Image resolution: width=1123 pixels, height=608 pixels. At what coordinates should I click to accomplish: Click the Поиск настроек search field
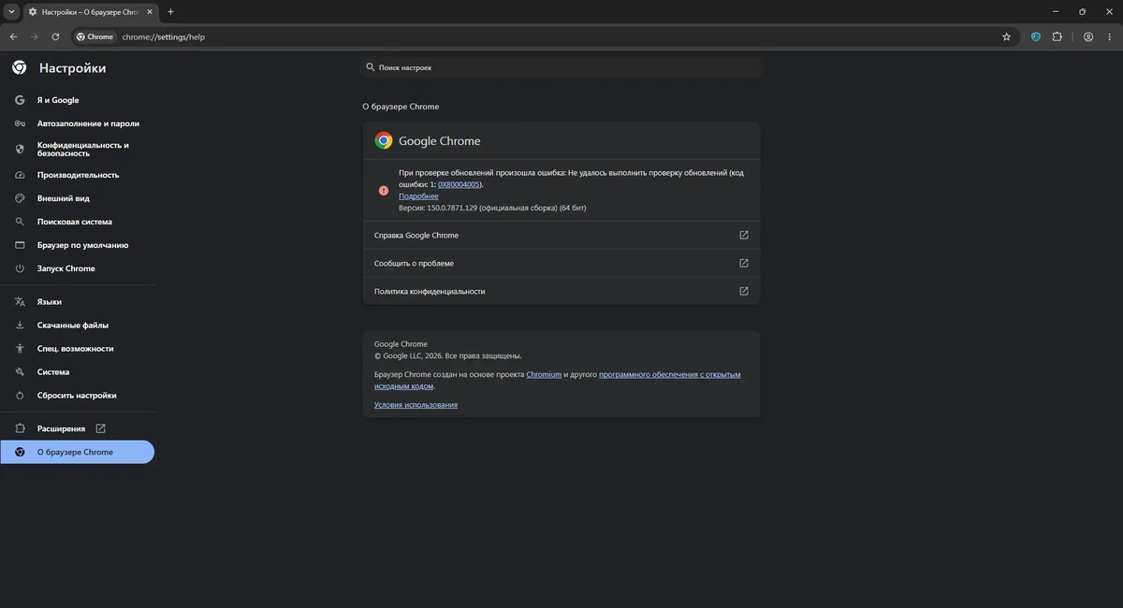click(561, 67)
